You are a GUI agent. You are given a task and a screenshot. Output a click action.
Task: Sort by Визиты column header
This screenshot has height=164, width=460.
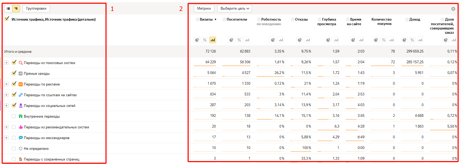tap(206, 19)
